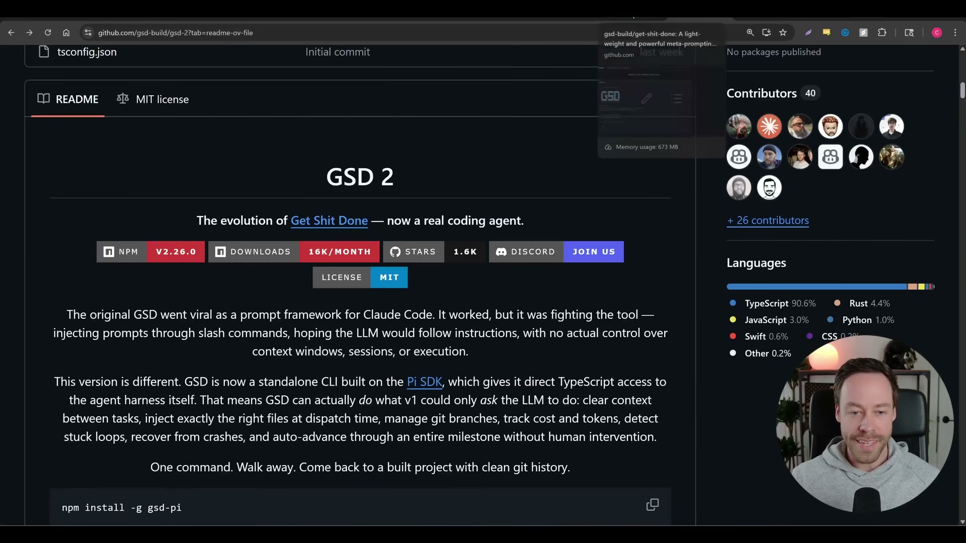Click the browser forward arrow
The width and height of the screenshot is (966, 543).
coord(29,33)
